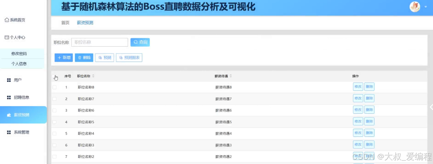Click 修改 for 职位名称5 row
Viewport: 433px width, 164px height.
(358, 121)
